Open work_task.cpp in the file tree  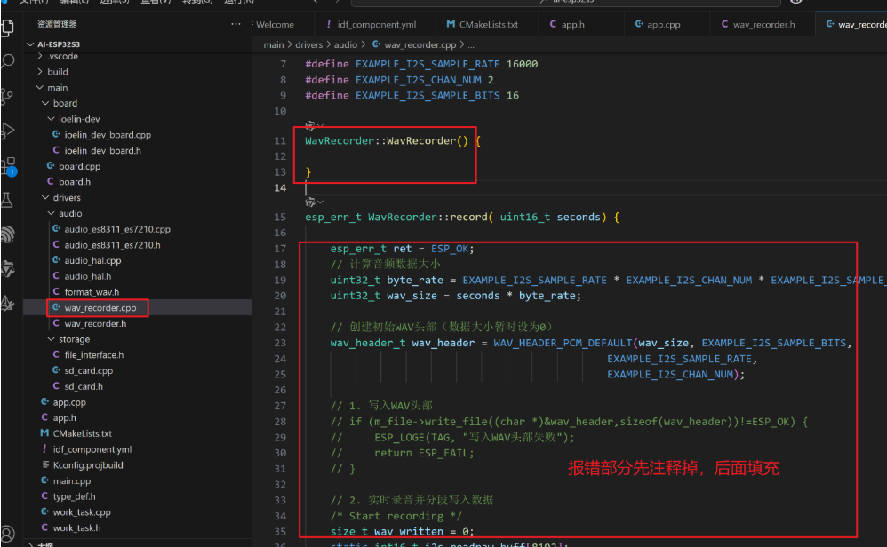point(82,512)
